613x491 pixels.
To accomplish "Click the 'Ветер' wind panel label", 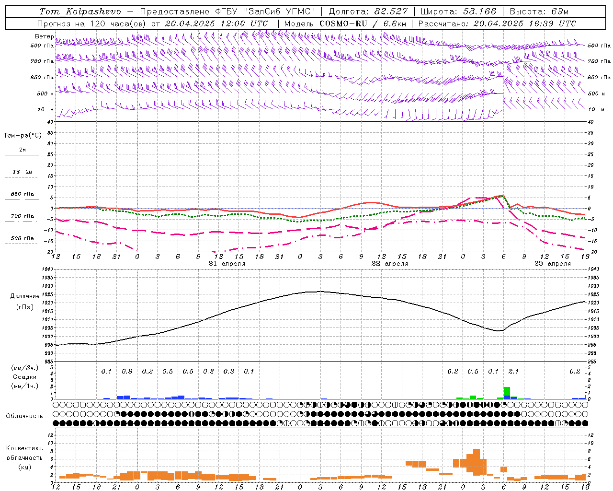I will tap(44, 36).
